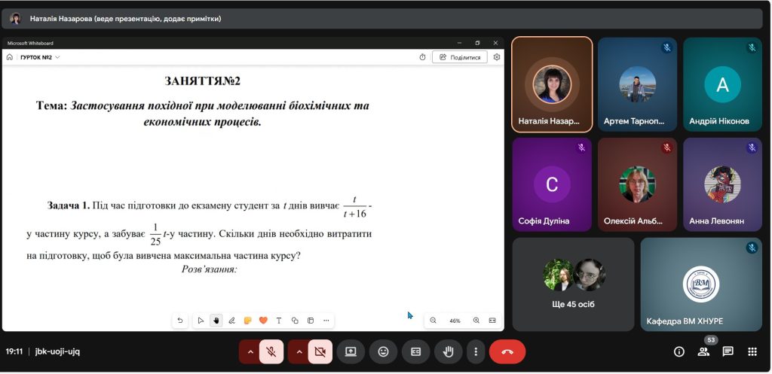Select the text tool
Viewport: 772px width, 374px height.
coord(279,321)
